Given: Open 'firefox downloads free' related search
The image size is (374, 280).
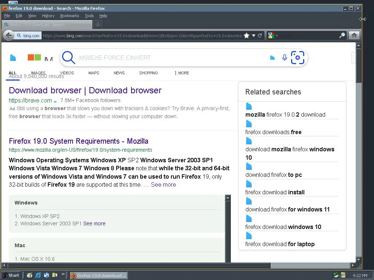Looking at the screenshot, I should click(x=273, y=132).
